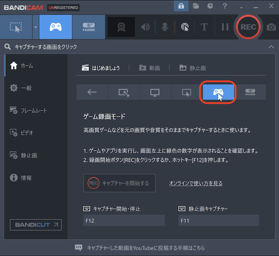The width and height of the screenshot is (279, 256).
Task: Click the F12 hotkey field
Action: point(124,220)
